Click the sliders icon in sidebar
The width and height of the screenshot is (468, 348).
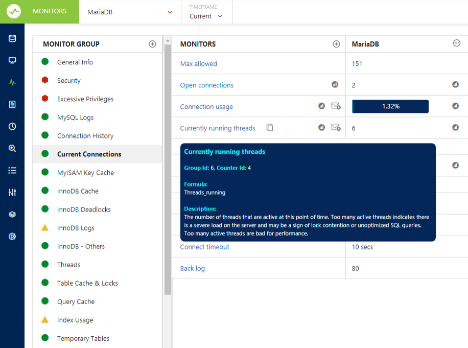12,192
